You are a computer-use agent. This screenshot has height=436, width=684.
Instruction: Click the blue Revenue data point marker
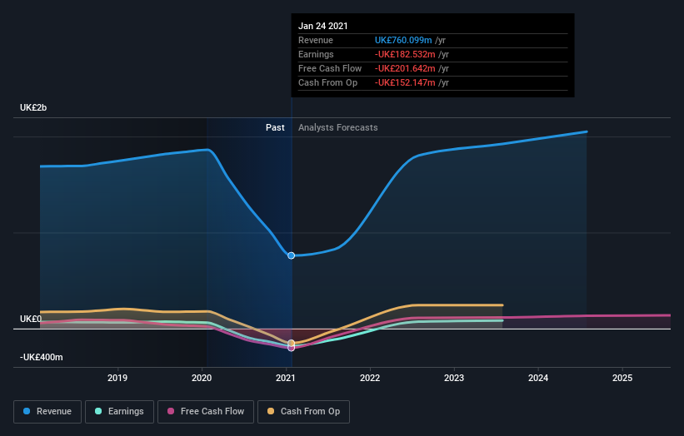tap(291, 255)
